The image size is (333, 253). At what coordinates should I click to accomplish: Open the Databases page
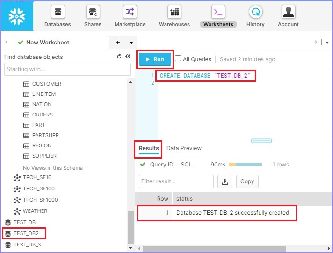pyautogui.click(x=58, y=16)
